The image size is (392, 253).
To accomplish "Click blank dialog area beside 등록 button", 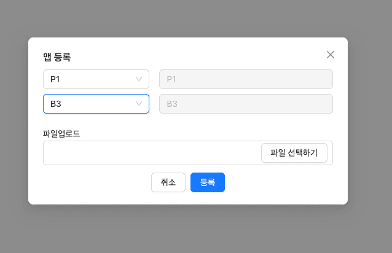I will (283, 183).
